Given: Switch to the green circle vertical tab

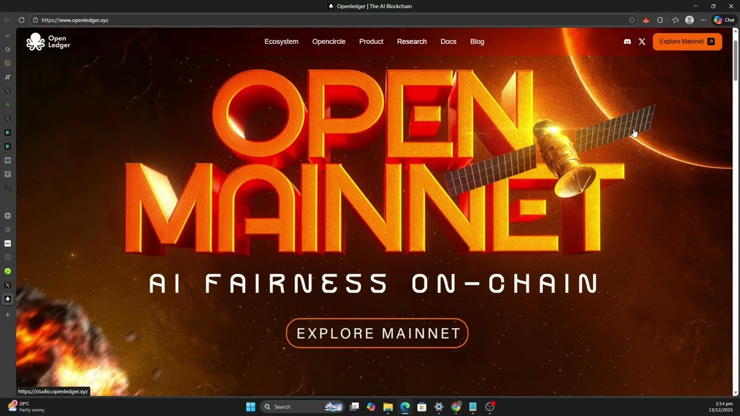Looking at the screenshot, I should coord(8,272).
